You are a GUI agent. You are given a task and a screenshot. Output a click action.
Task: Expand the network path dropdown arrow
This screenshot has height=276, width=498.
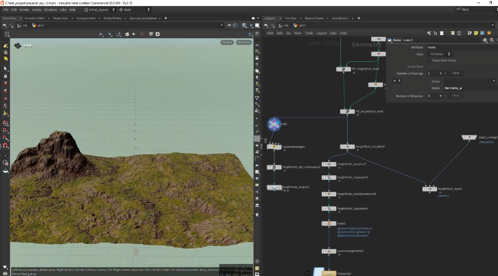pyautogui.click(x=492, y=25)
